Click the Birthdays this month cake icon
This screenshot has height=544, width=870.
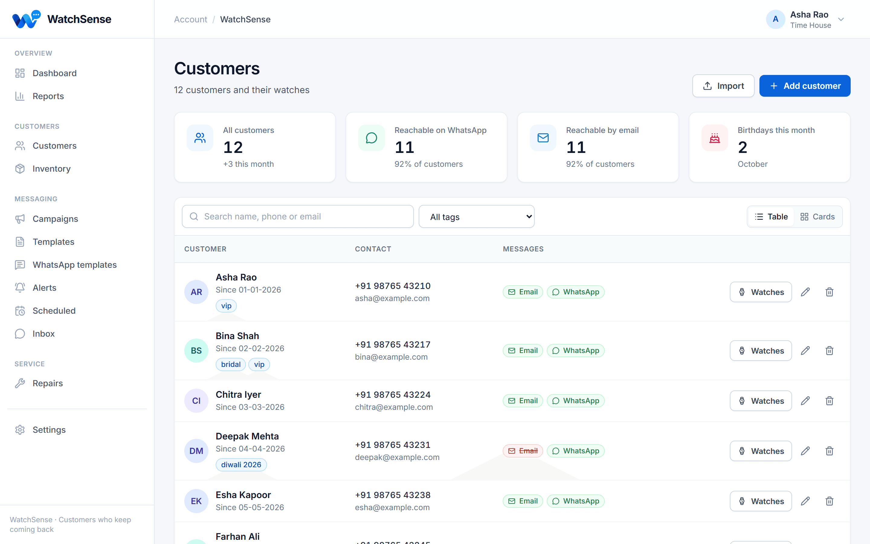tap(714, 138)
